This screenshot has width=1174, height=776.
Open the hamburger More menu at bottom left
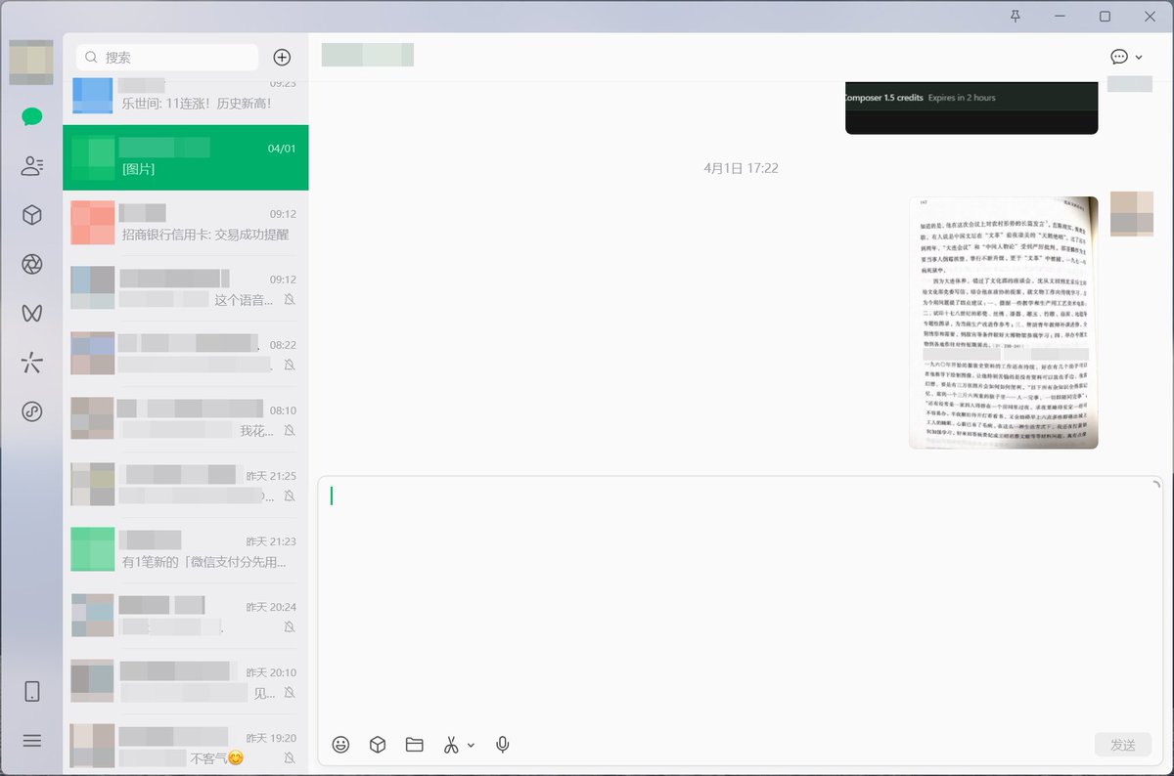tap(31, 740)
